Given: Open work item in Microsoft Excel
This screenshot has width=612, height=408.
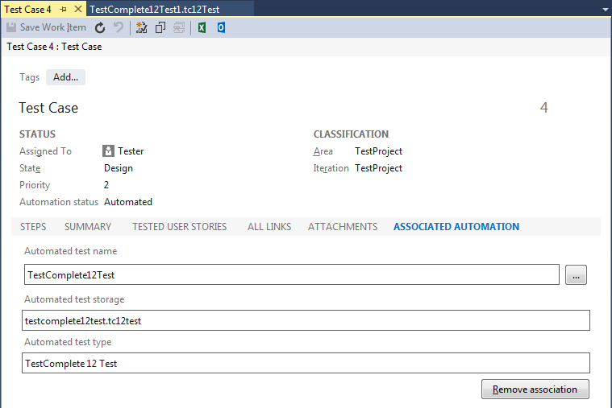Looking at the screenshot, I should (202, 27).
